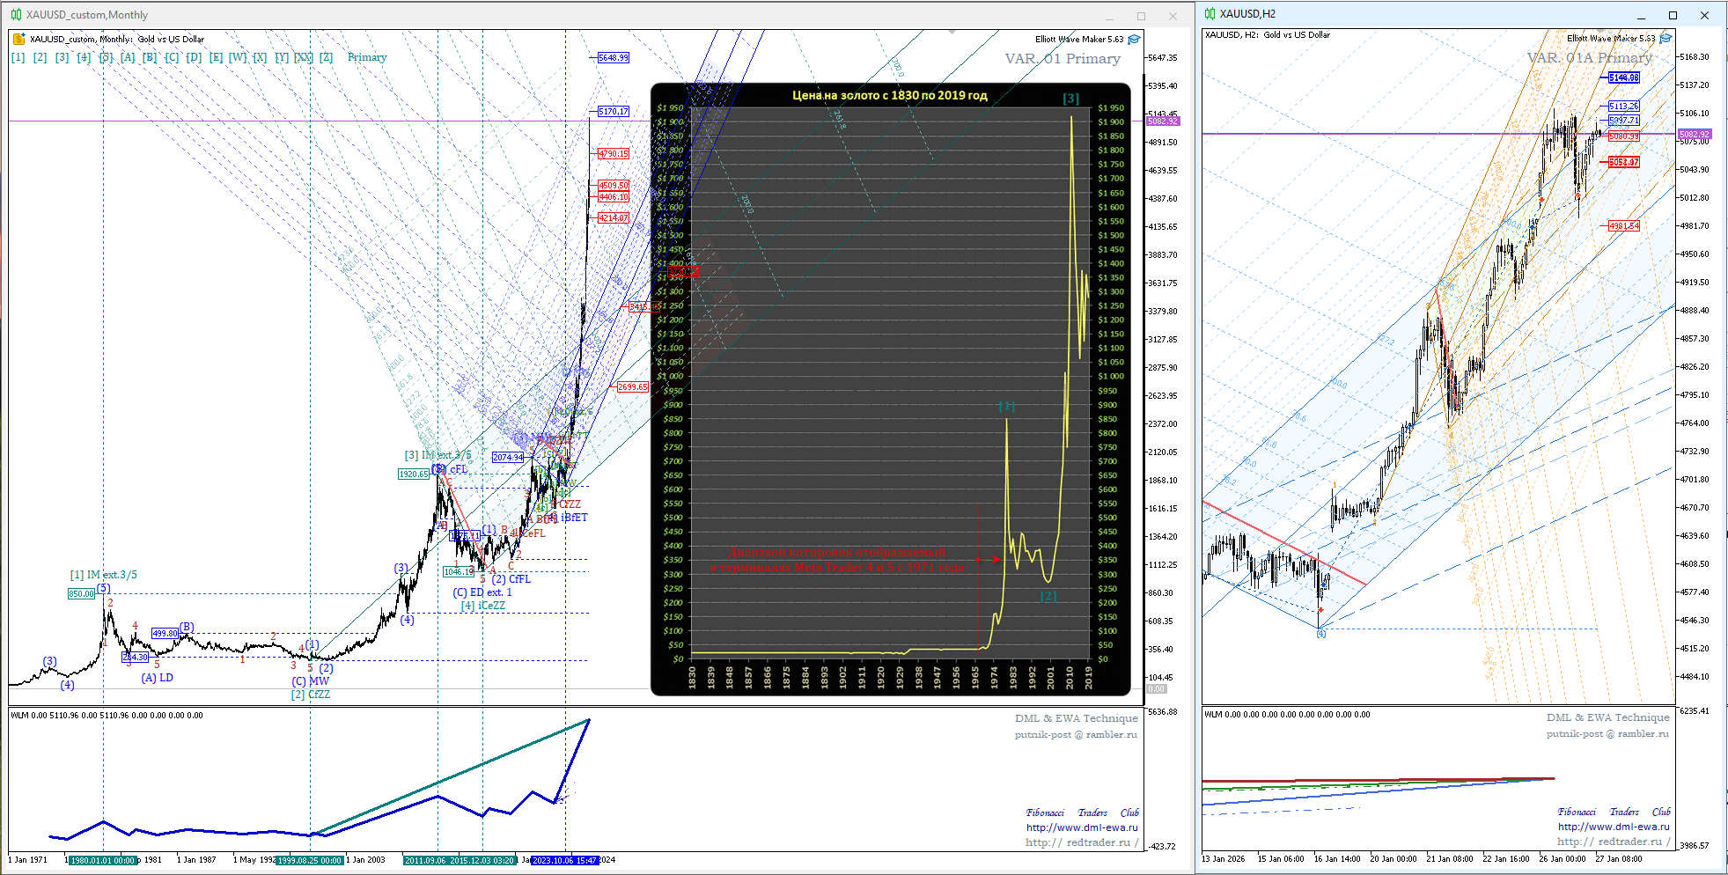Click Elliott Wave Maker graduation cap icon in Monthly chart
Image resolution: width=1728 pixels, height=875 pixels.
[1134, 39]
